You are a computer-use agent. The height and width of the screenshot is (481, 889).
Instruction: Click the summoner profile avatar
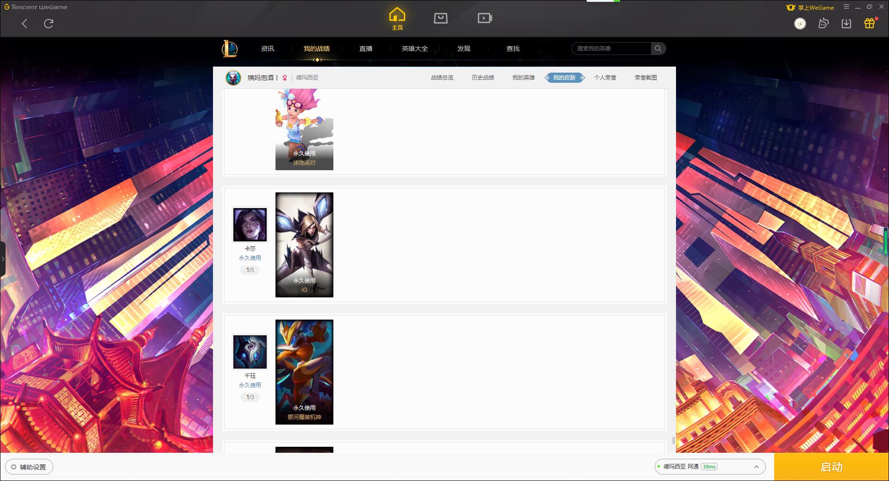(x=233, y=78)
